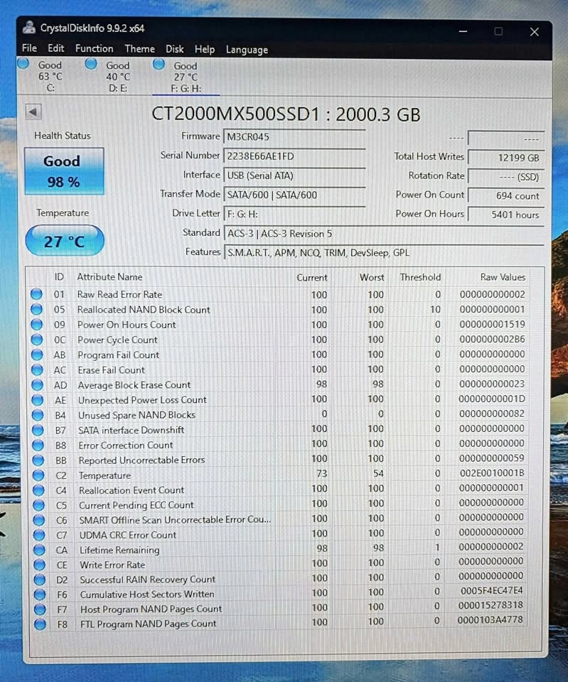568x682 pixels.
Task: Click the status circle for Successful RAIN Recovery Count
Action: pos(40,580)
